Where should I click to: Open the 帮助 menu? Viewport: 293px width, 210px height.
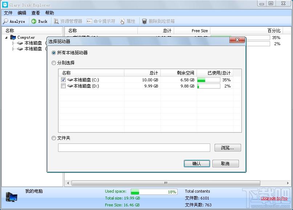tap(49, 13)
